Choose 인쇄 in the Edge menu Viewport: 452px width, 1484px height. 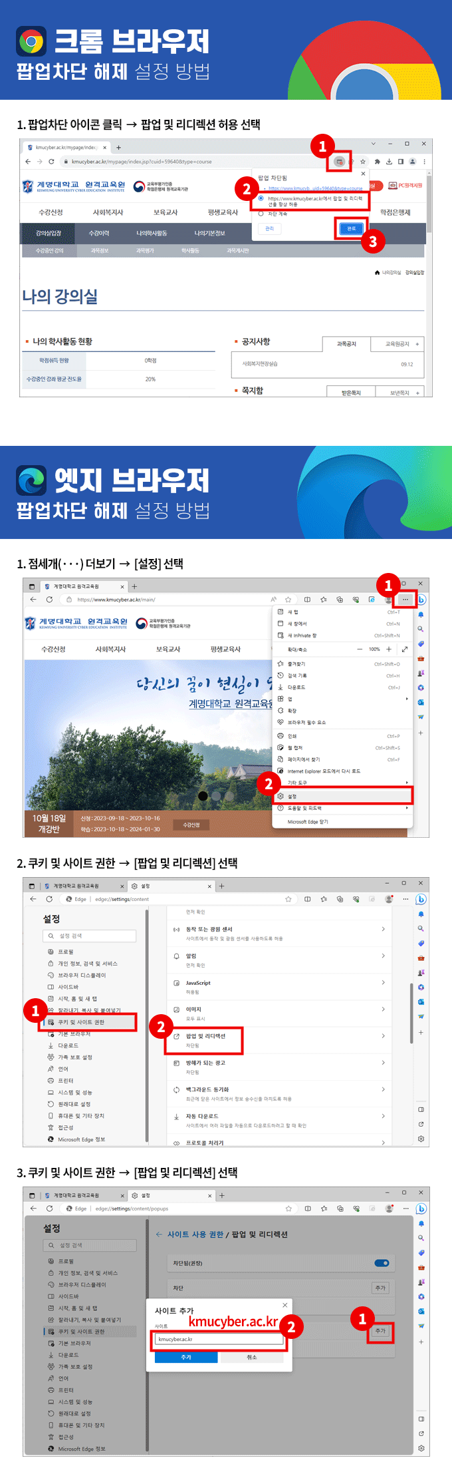coord(344,736)
